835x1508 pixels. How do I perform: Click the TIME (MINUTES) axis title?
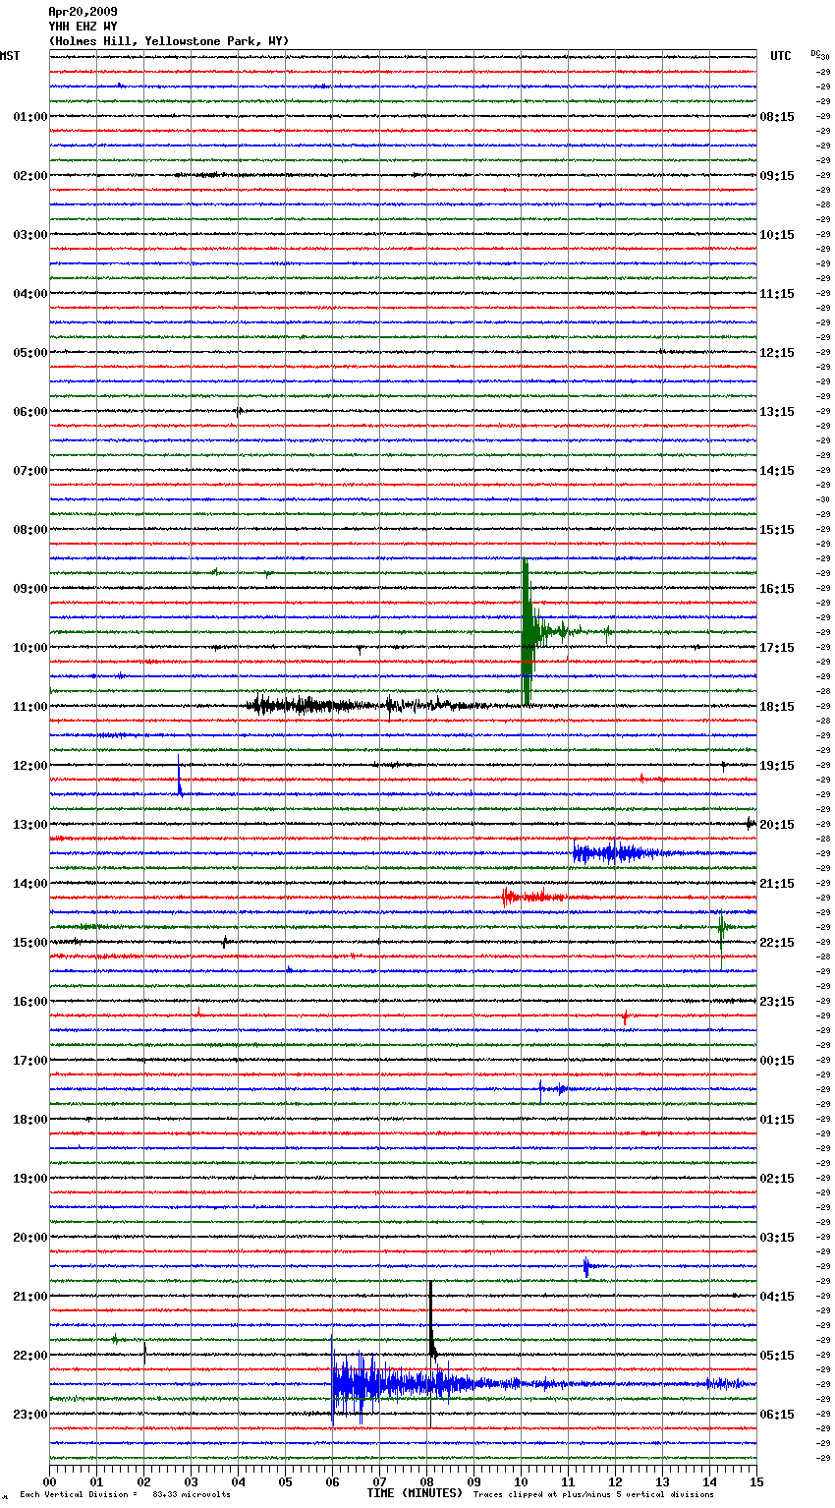coord(415,1493)
